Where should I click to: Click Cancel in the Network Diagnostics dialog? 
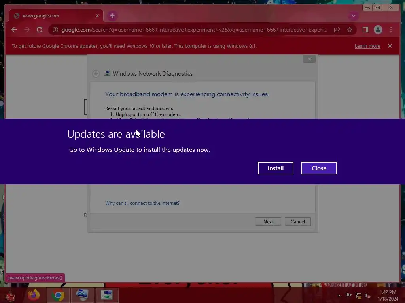click(x=297, y=222)
